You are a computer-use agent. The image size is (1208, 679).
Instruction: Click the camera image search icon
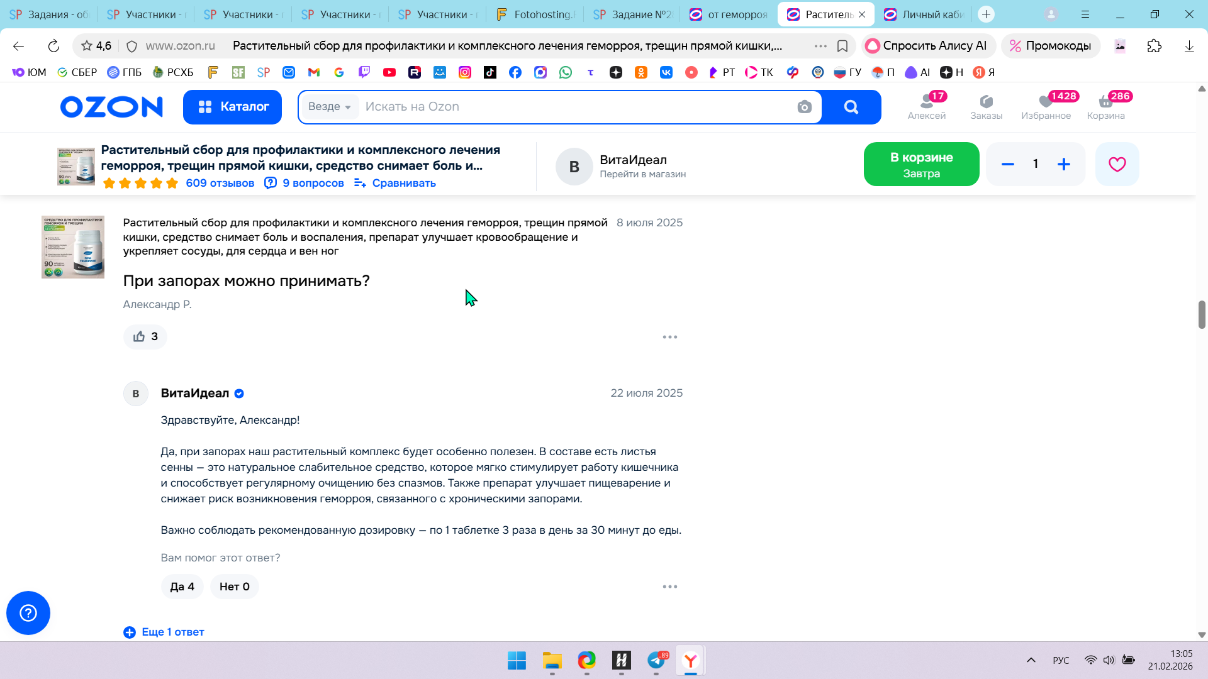[804, 107]
